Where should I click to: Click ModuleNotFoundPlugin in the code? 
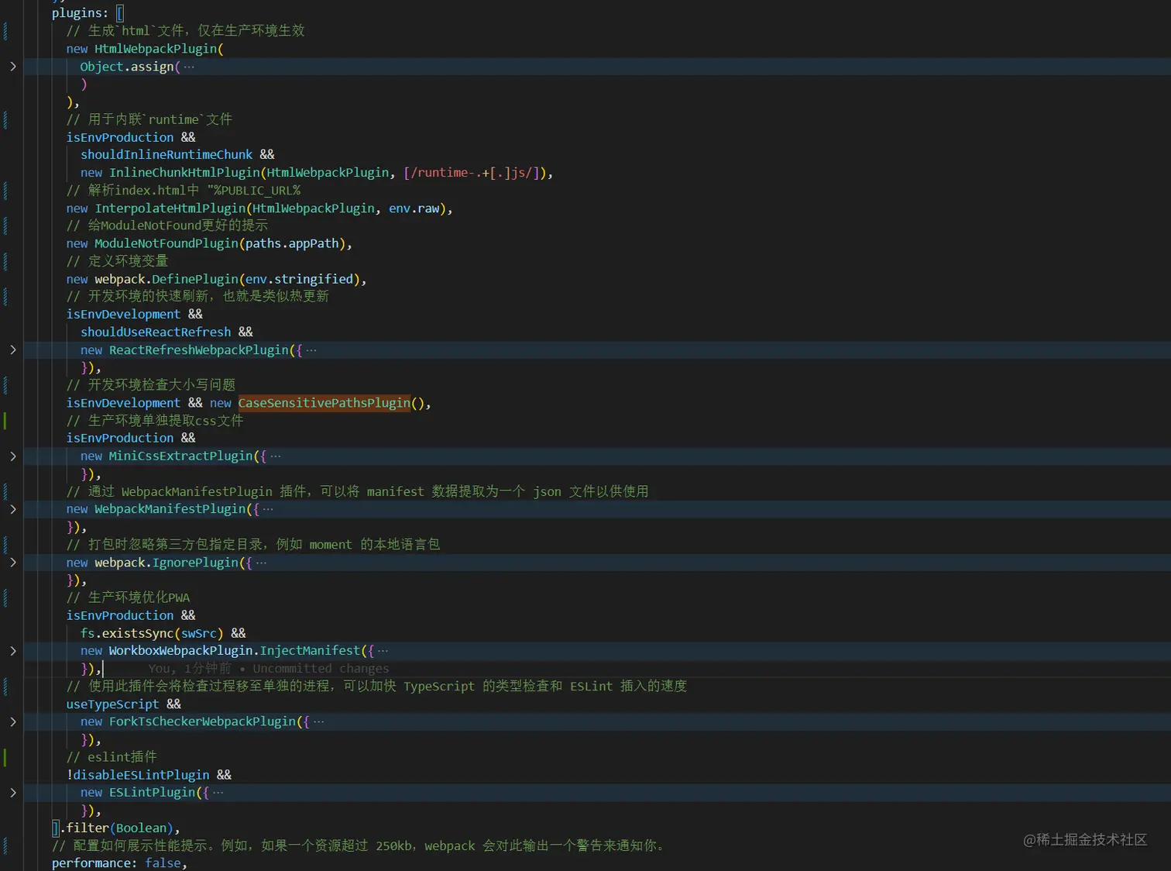coord(167,243)
